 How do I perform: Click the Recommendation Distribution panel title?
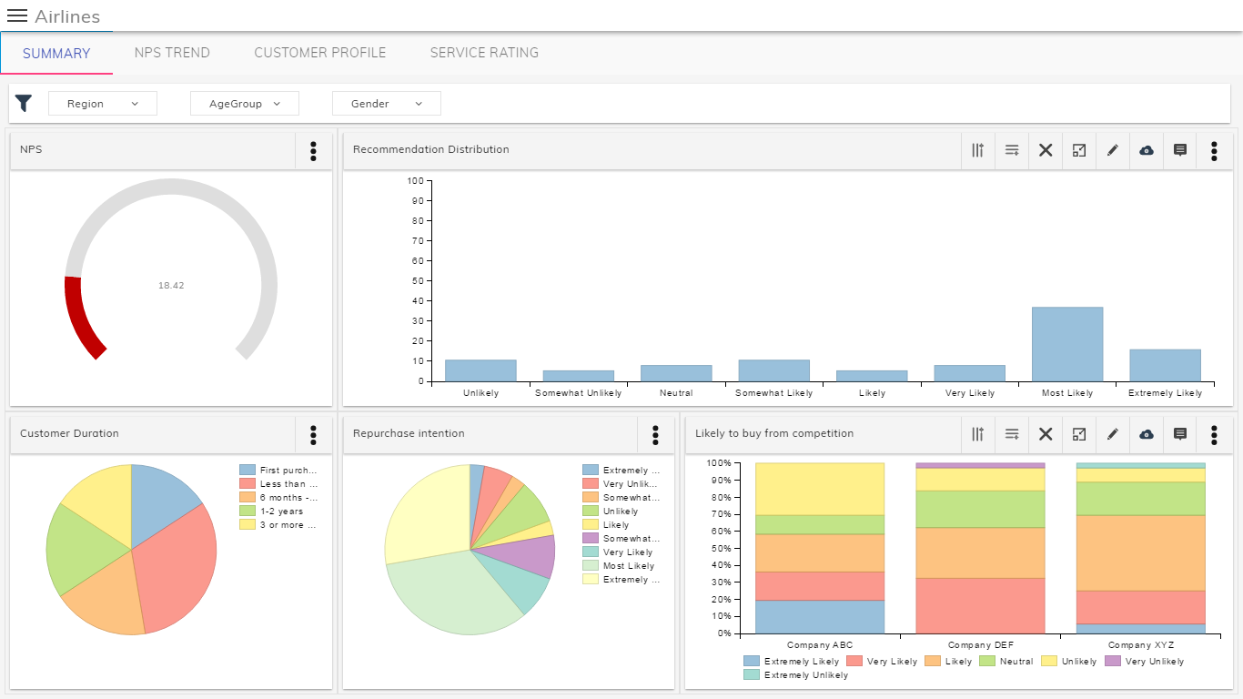tap(431, 149)
